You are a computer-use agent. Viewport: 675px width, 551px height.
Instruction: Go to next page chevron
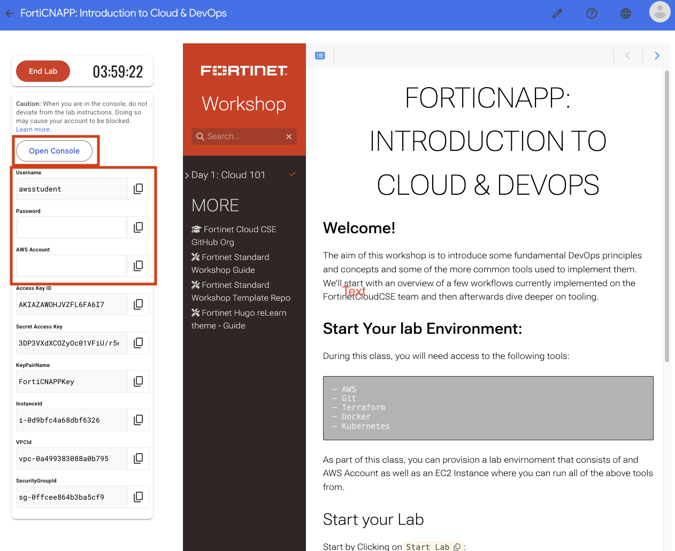click(657, 56)
